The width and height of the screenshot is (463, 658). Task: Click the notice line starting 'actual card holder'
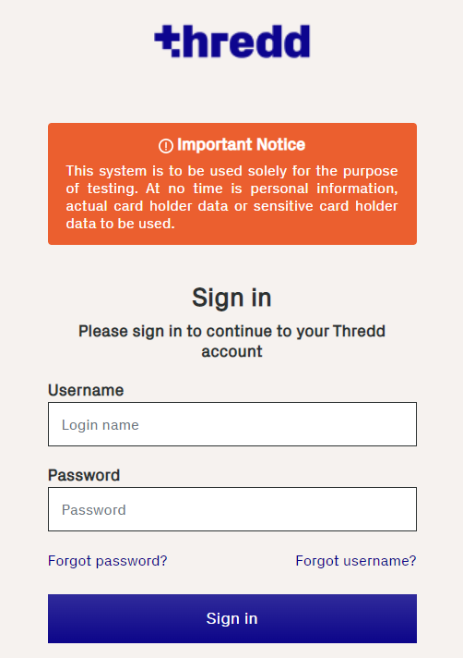(x=231, y=206)
